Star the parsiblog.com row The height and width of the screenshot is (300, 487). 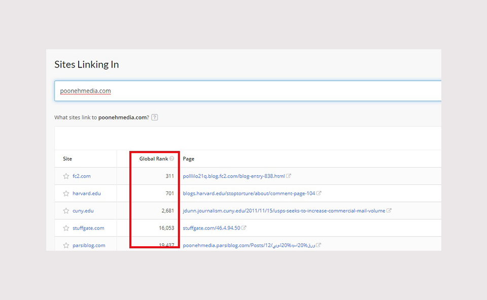click(66, 245)
